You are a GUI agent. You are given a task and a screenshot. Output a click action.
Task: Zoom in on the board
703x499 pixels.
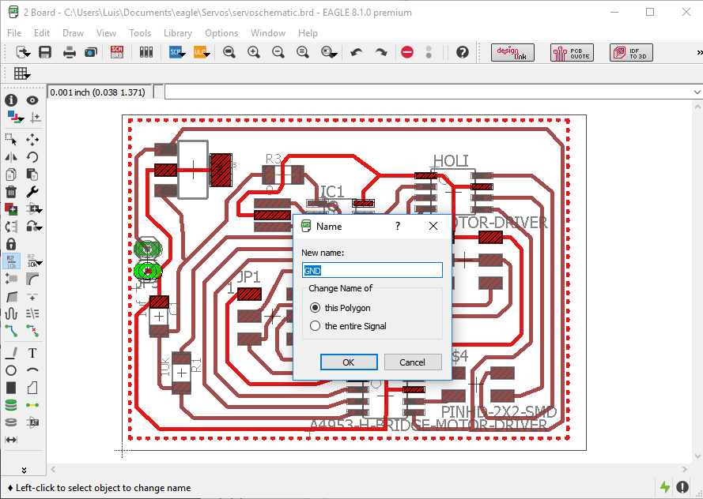(254, 52)
